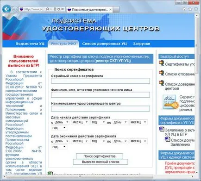This screenshot has height=181, width=201.
Task: Click the Excel icon below the search form
Action: pos(50,173)
